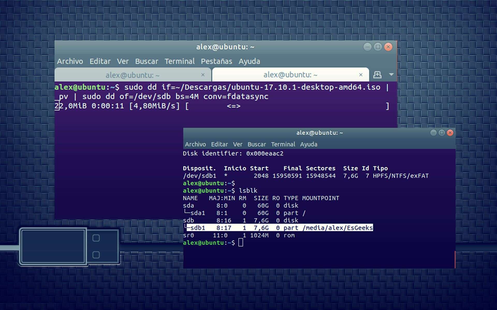Minimize the dd progress terminal window
This screenshot has width=497, height=310.
click(367, 47)
